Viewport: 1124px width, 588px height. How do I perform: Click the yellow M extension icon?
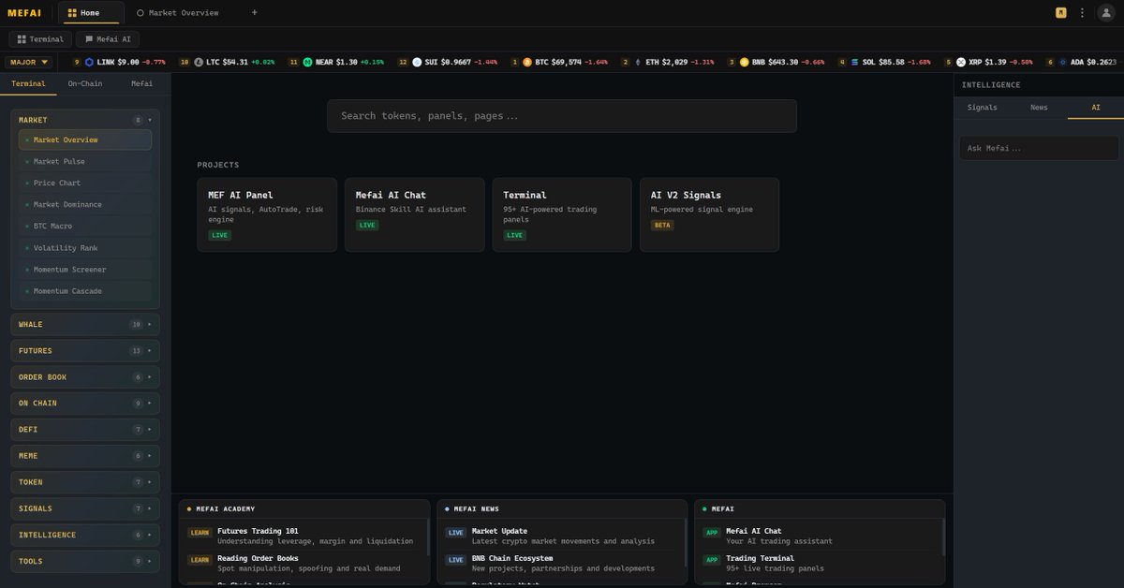1061,13
